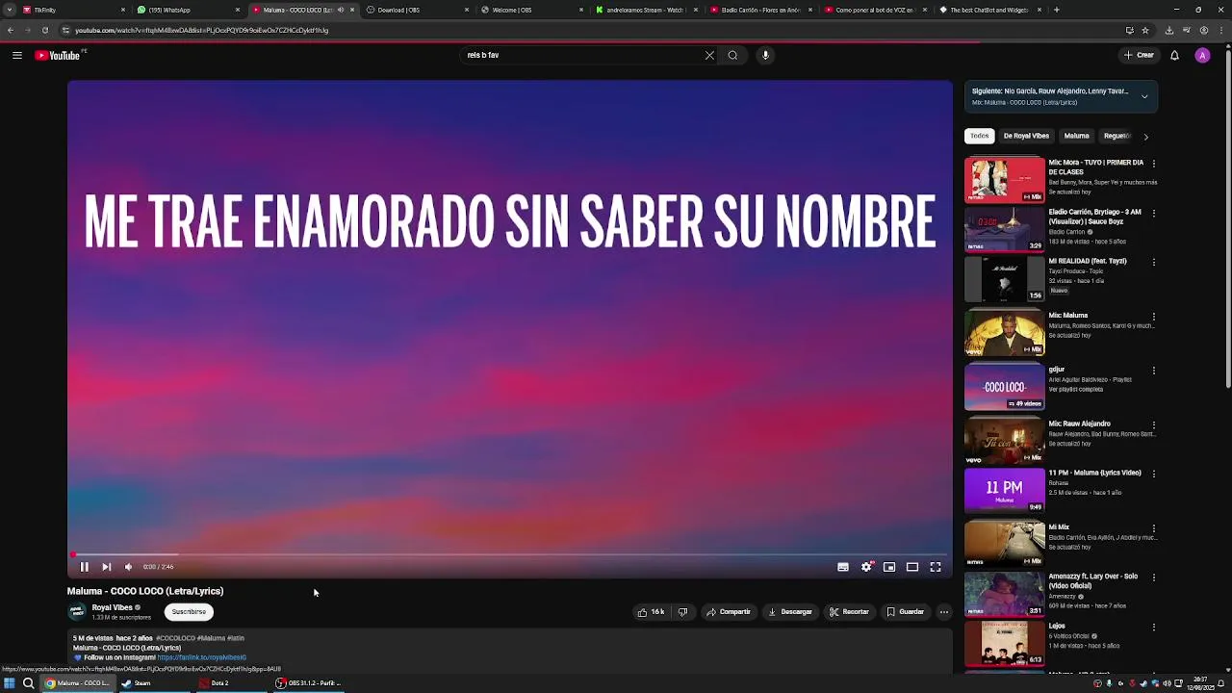
Task: Dislike the video with thumbs down
Action: coord(682,612)
